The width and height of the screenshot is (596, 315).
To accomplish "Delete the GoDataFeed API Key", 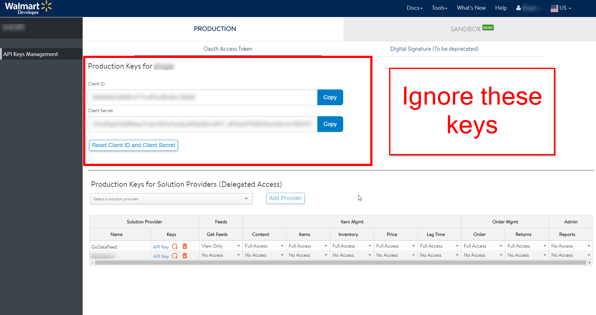I will coord(185,246).
